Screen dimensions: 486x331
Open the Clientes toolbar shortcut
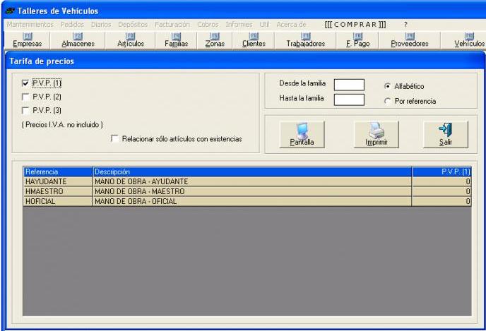[254, 40]
